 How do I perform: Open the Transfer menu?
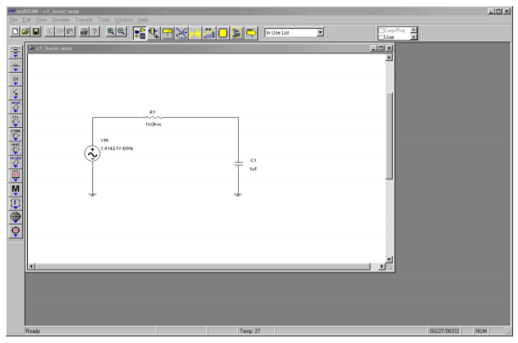click(x=85, y=19)
